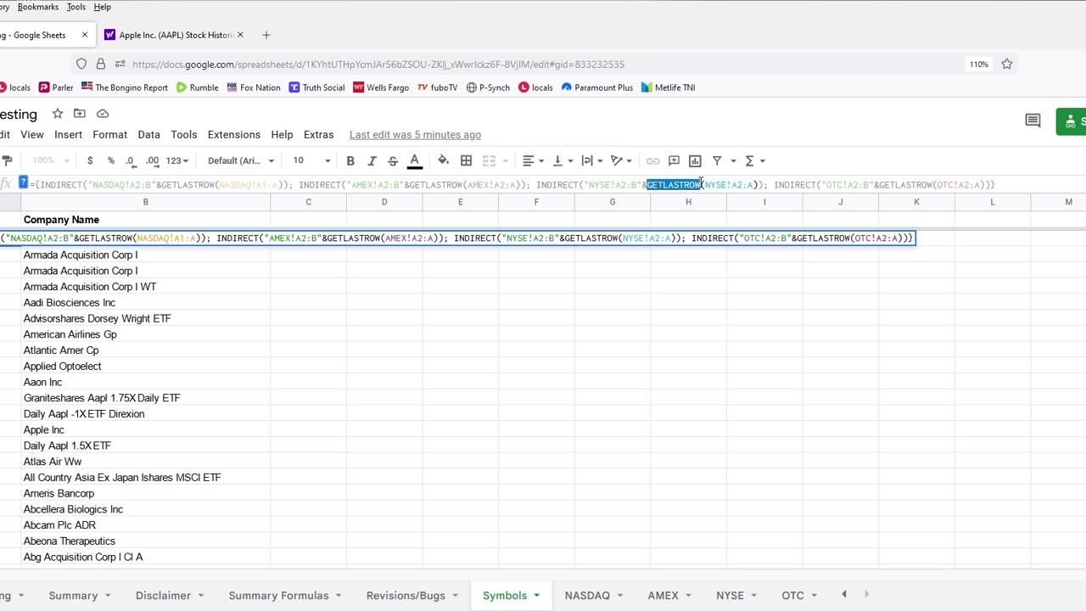Open the borders tool
Image resolution: width=1086 pixels, height=611 pixels.
click(466, 160)
